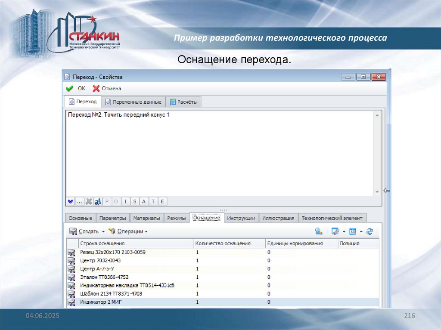Click the row icon beside Эталон ТТ8366-4752
The height and width of the screenshot is (330, 441).
pos(71,277)
